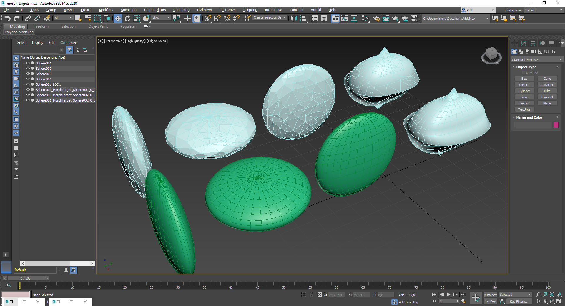Screen dimensions: 565x306
Task: Click the Key Filters button
Action: [x=519, y=301]
